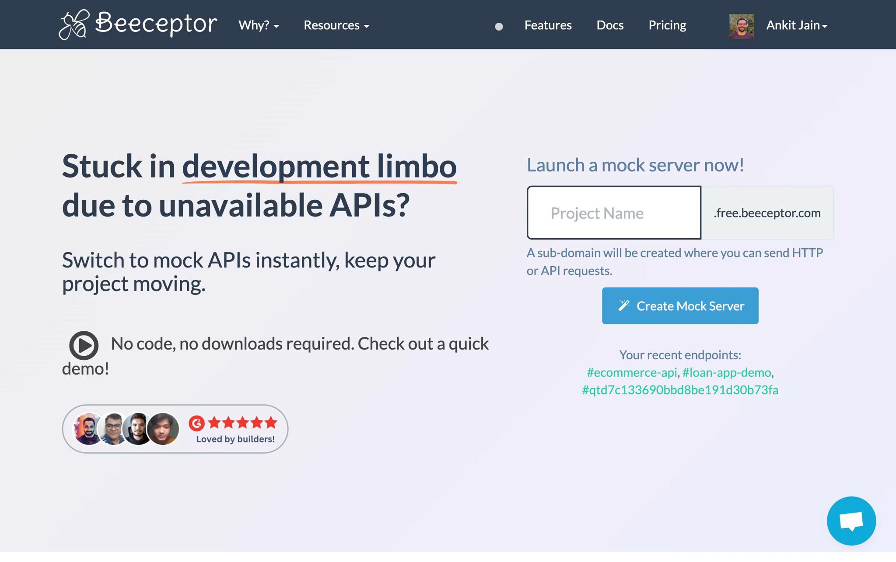The width and height of the screenshot is (896, 562).
Task: Click the G2 logo in reviews badge
Action: click(x=196, y=423)
